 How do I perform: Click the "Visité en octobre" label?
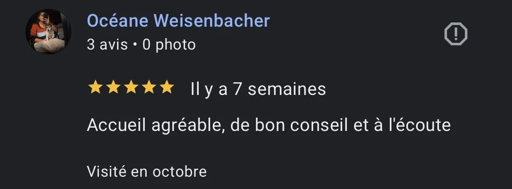coord(147,172)
